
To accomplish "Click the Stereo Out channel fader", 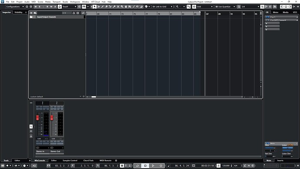I will [x=52, y=118].
